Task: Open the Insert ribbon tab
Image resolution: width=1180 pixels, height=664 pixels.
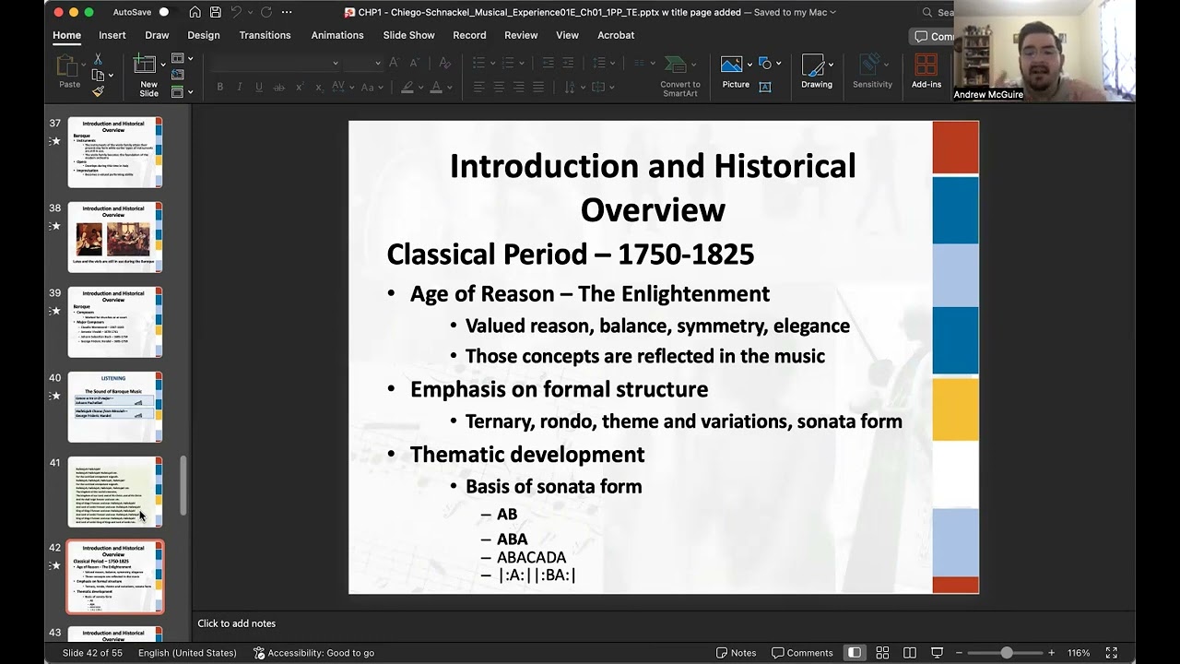Action: click(112, 35)
